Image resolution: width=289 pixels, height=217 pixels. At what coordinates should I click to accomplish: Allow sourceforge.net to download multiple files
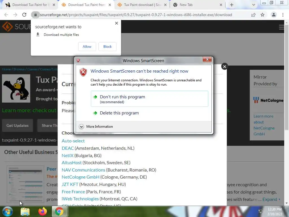(x=87, y=47)
